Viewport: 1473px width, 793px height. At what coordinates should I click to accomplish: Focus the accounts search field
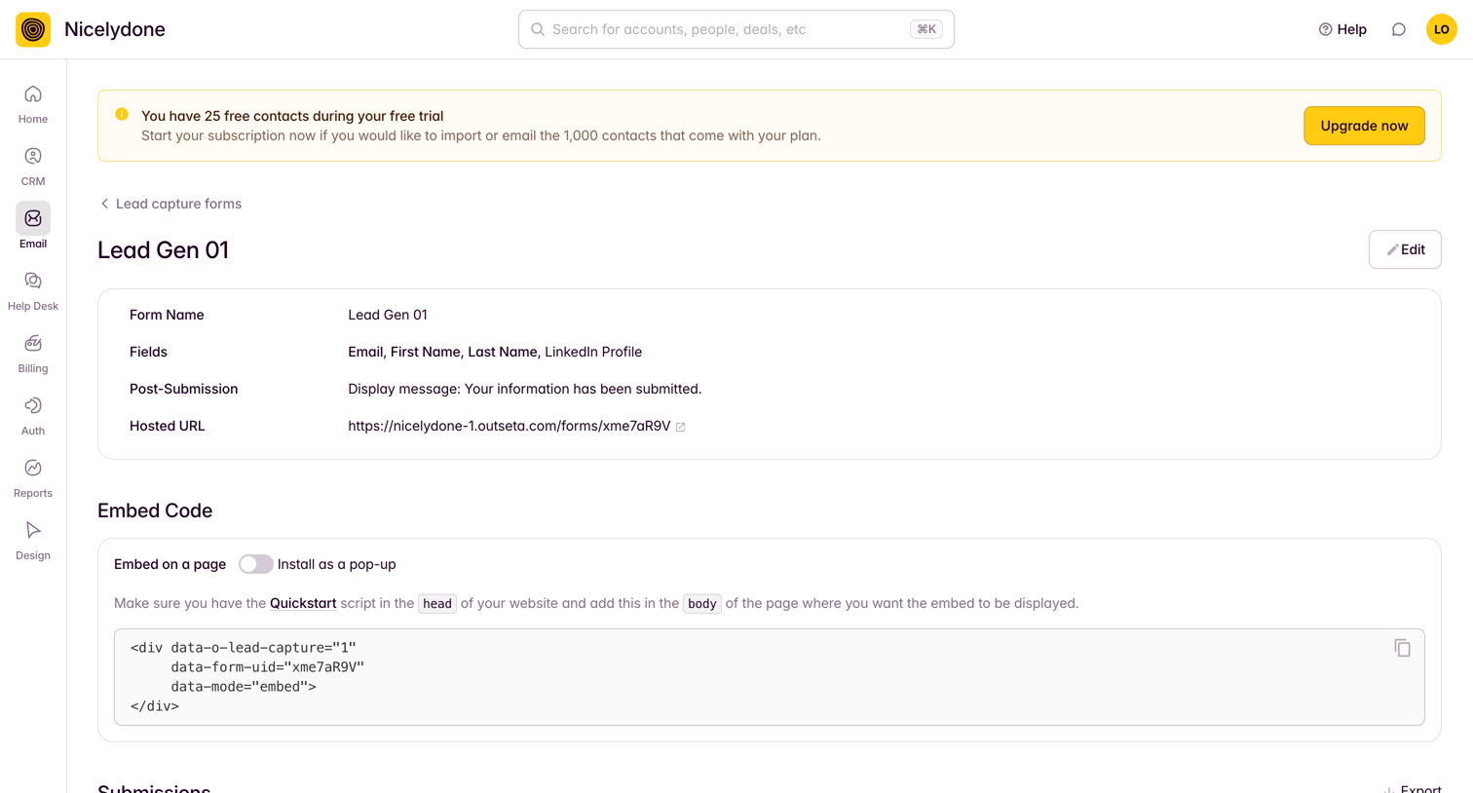736,29
